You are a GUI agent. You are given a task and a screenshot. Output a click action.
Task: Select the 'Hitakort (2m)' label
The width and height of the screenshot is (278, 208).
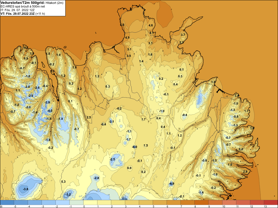pyautogui.click(x=54, y=3)
